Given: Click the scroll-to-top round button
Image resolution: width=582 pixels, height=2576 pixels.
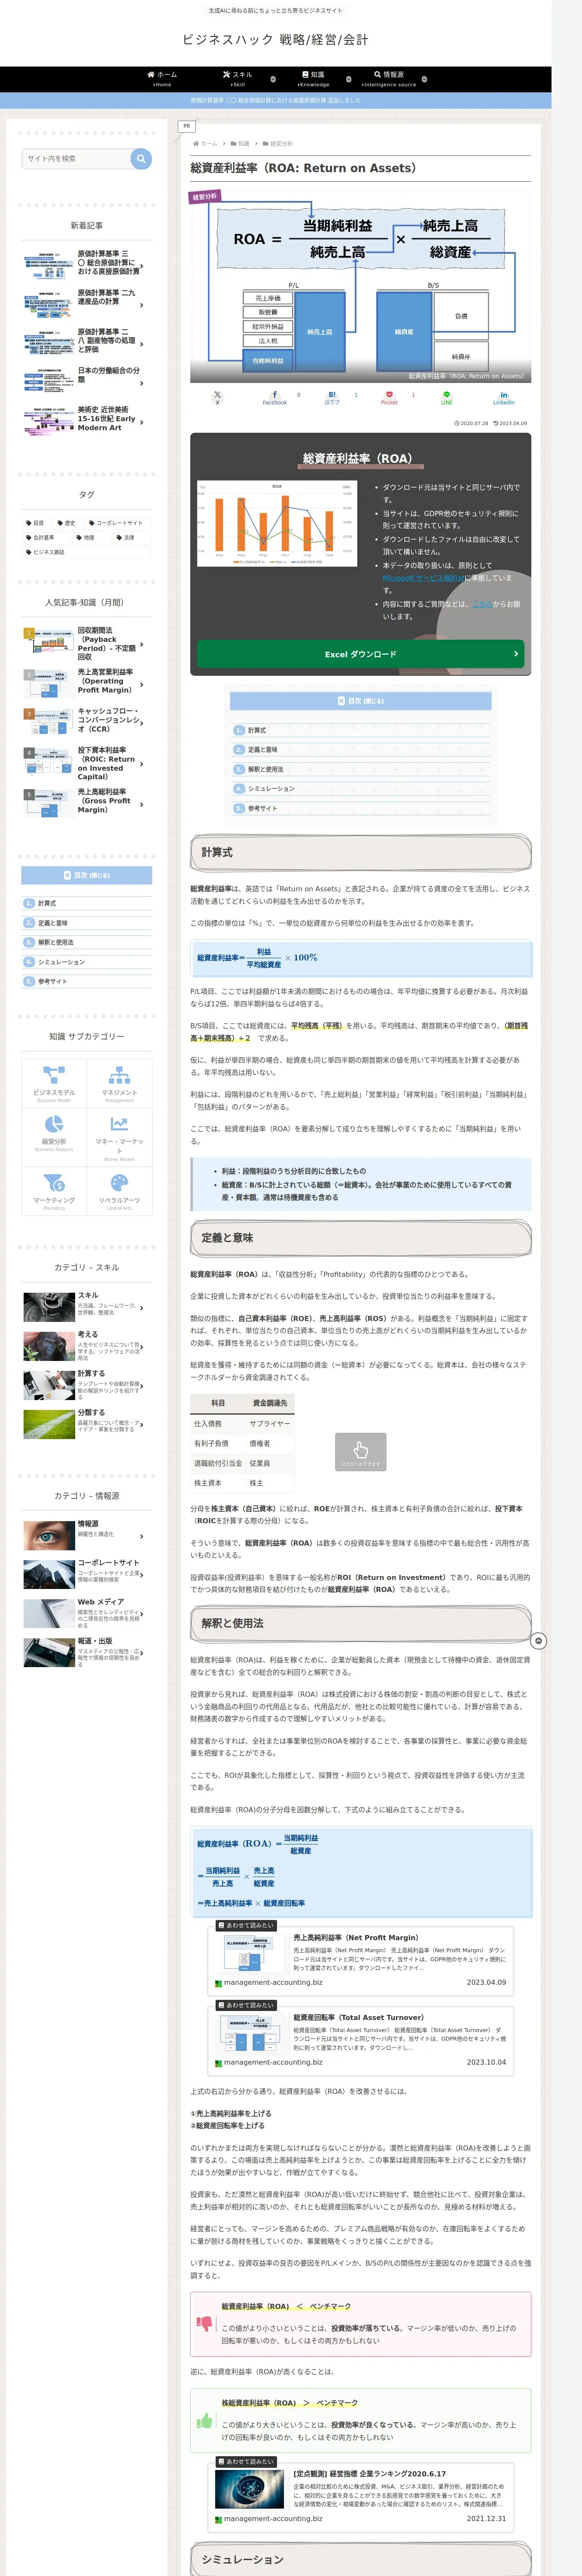Looking at the screenshot, I should pos(538,1641).
